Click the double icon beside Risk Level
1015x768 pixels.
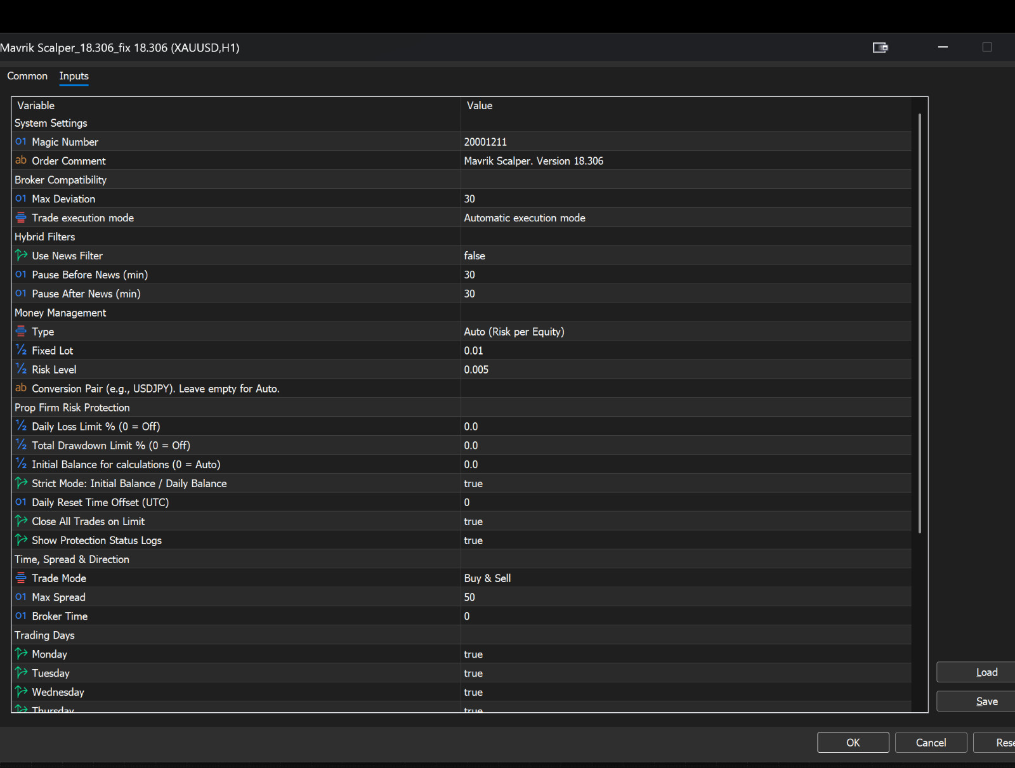tap(21, 369)
